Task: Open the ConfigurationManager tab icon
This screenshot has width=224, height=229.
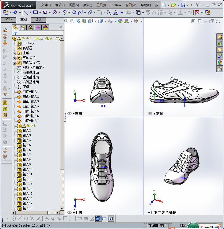Action: 30,27
